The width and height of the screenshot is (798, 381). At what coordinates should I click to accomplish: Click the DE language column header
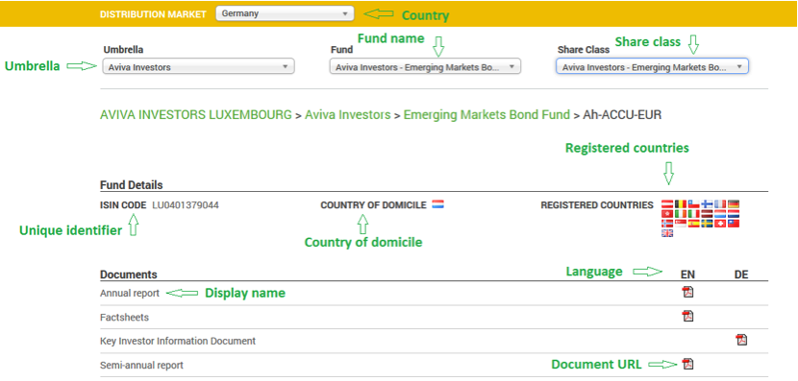pos(741,274)
